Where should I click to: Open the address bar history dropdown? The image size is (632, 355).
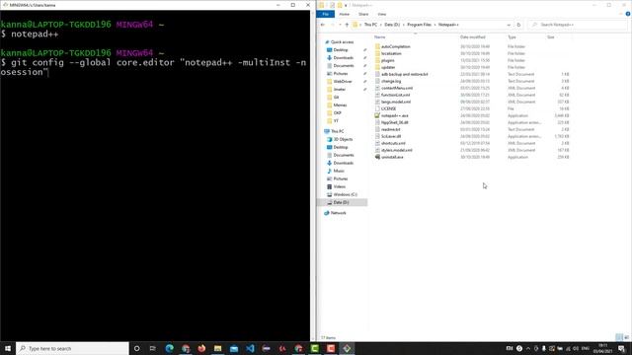coord(509,25)
